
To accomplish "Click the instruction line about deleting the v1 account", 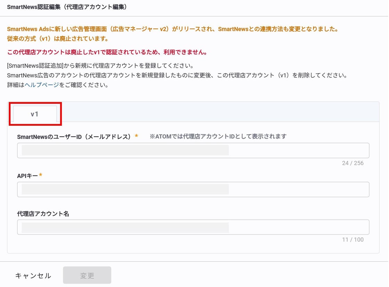I will click(177, 75).
